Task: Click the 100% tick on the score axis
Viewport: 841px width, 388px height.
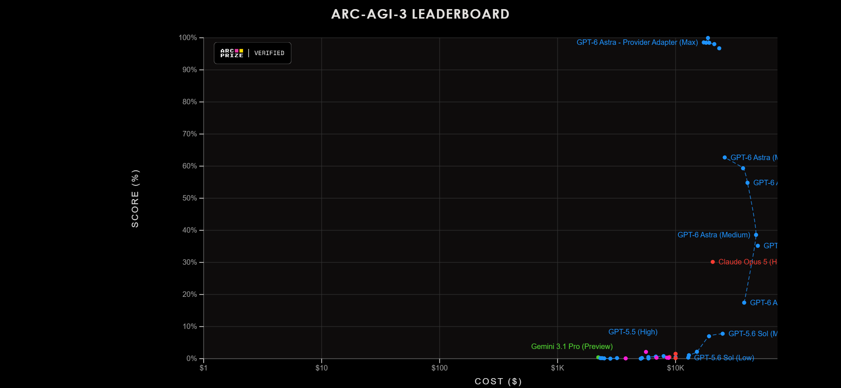Action: [188, 38]
